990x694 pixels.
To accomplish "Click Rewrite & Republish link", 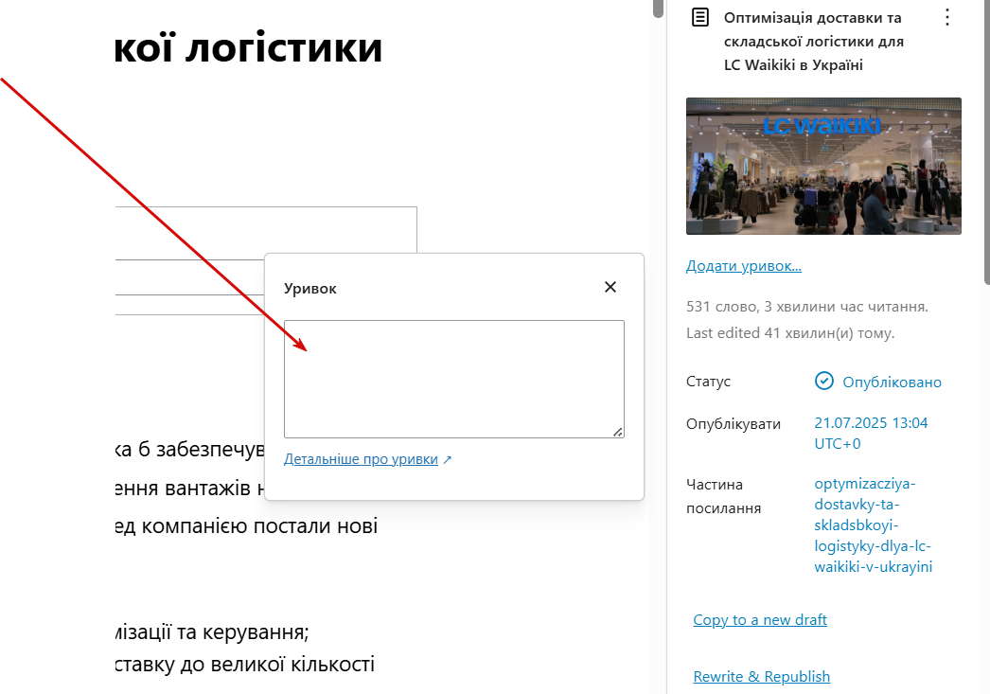I will pos(762,676).
